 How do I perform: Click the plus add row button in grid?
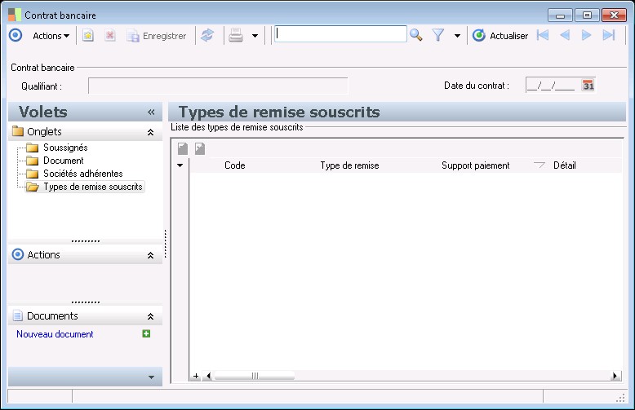point(196,376)
